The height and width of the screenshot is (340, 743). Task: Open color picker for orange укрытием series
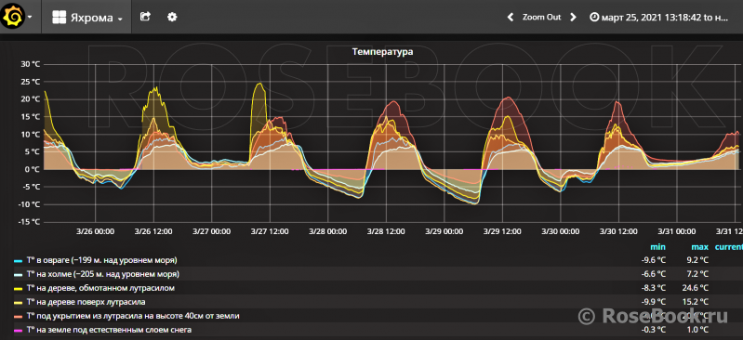pos(19,316)
